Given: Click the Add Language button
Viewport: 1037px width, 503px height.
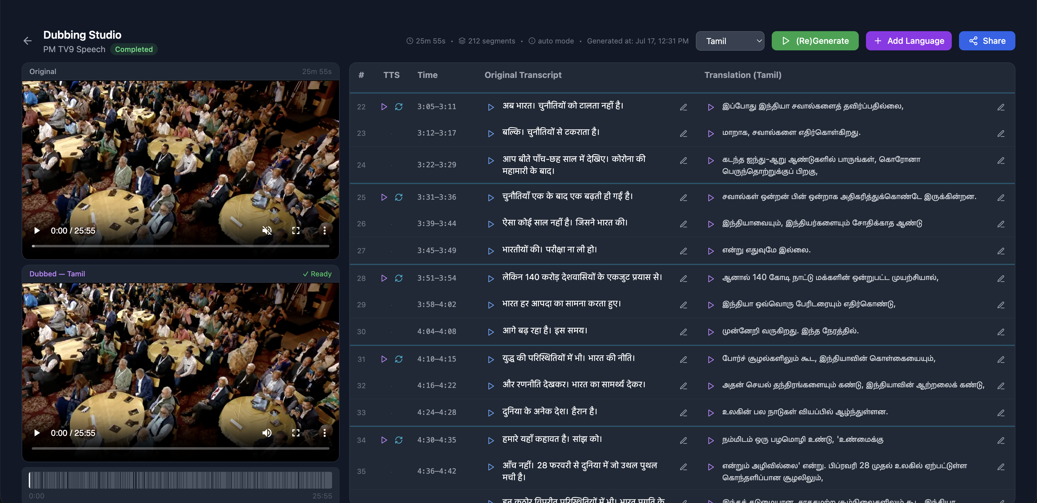Looking at the screenshot, I should click(909, 40).
